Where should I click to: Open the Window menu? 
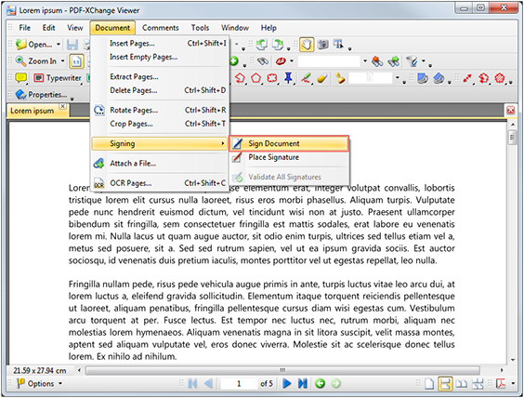235,28
